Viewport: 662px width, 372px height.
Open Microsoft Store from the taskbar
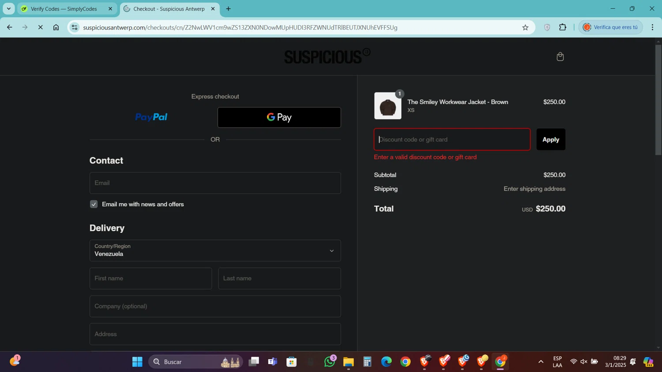292,362
